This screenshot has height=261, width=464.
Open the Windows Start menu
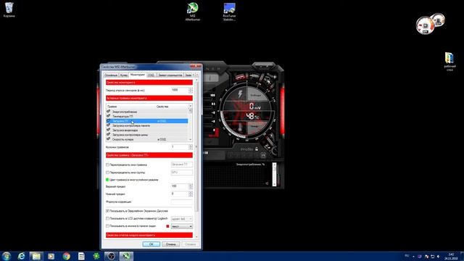pyautogui.click(x=7, y=256)
